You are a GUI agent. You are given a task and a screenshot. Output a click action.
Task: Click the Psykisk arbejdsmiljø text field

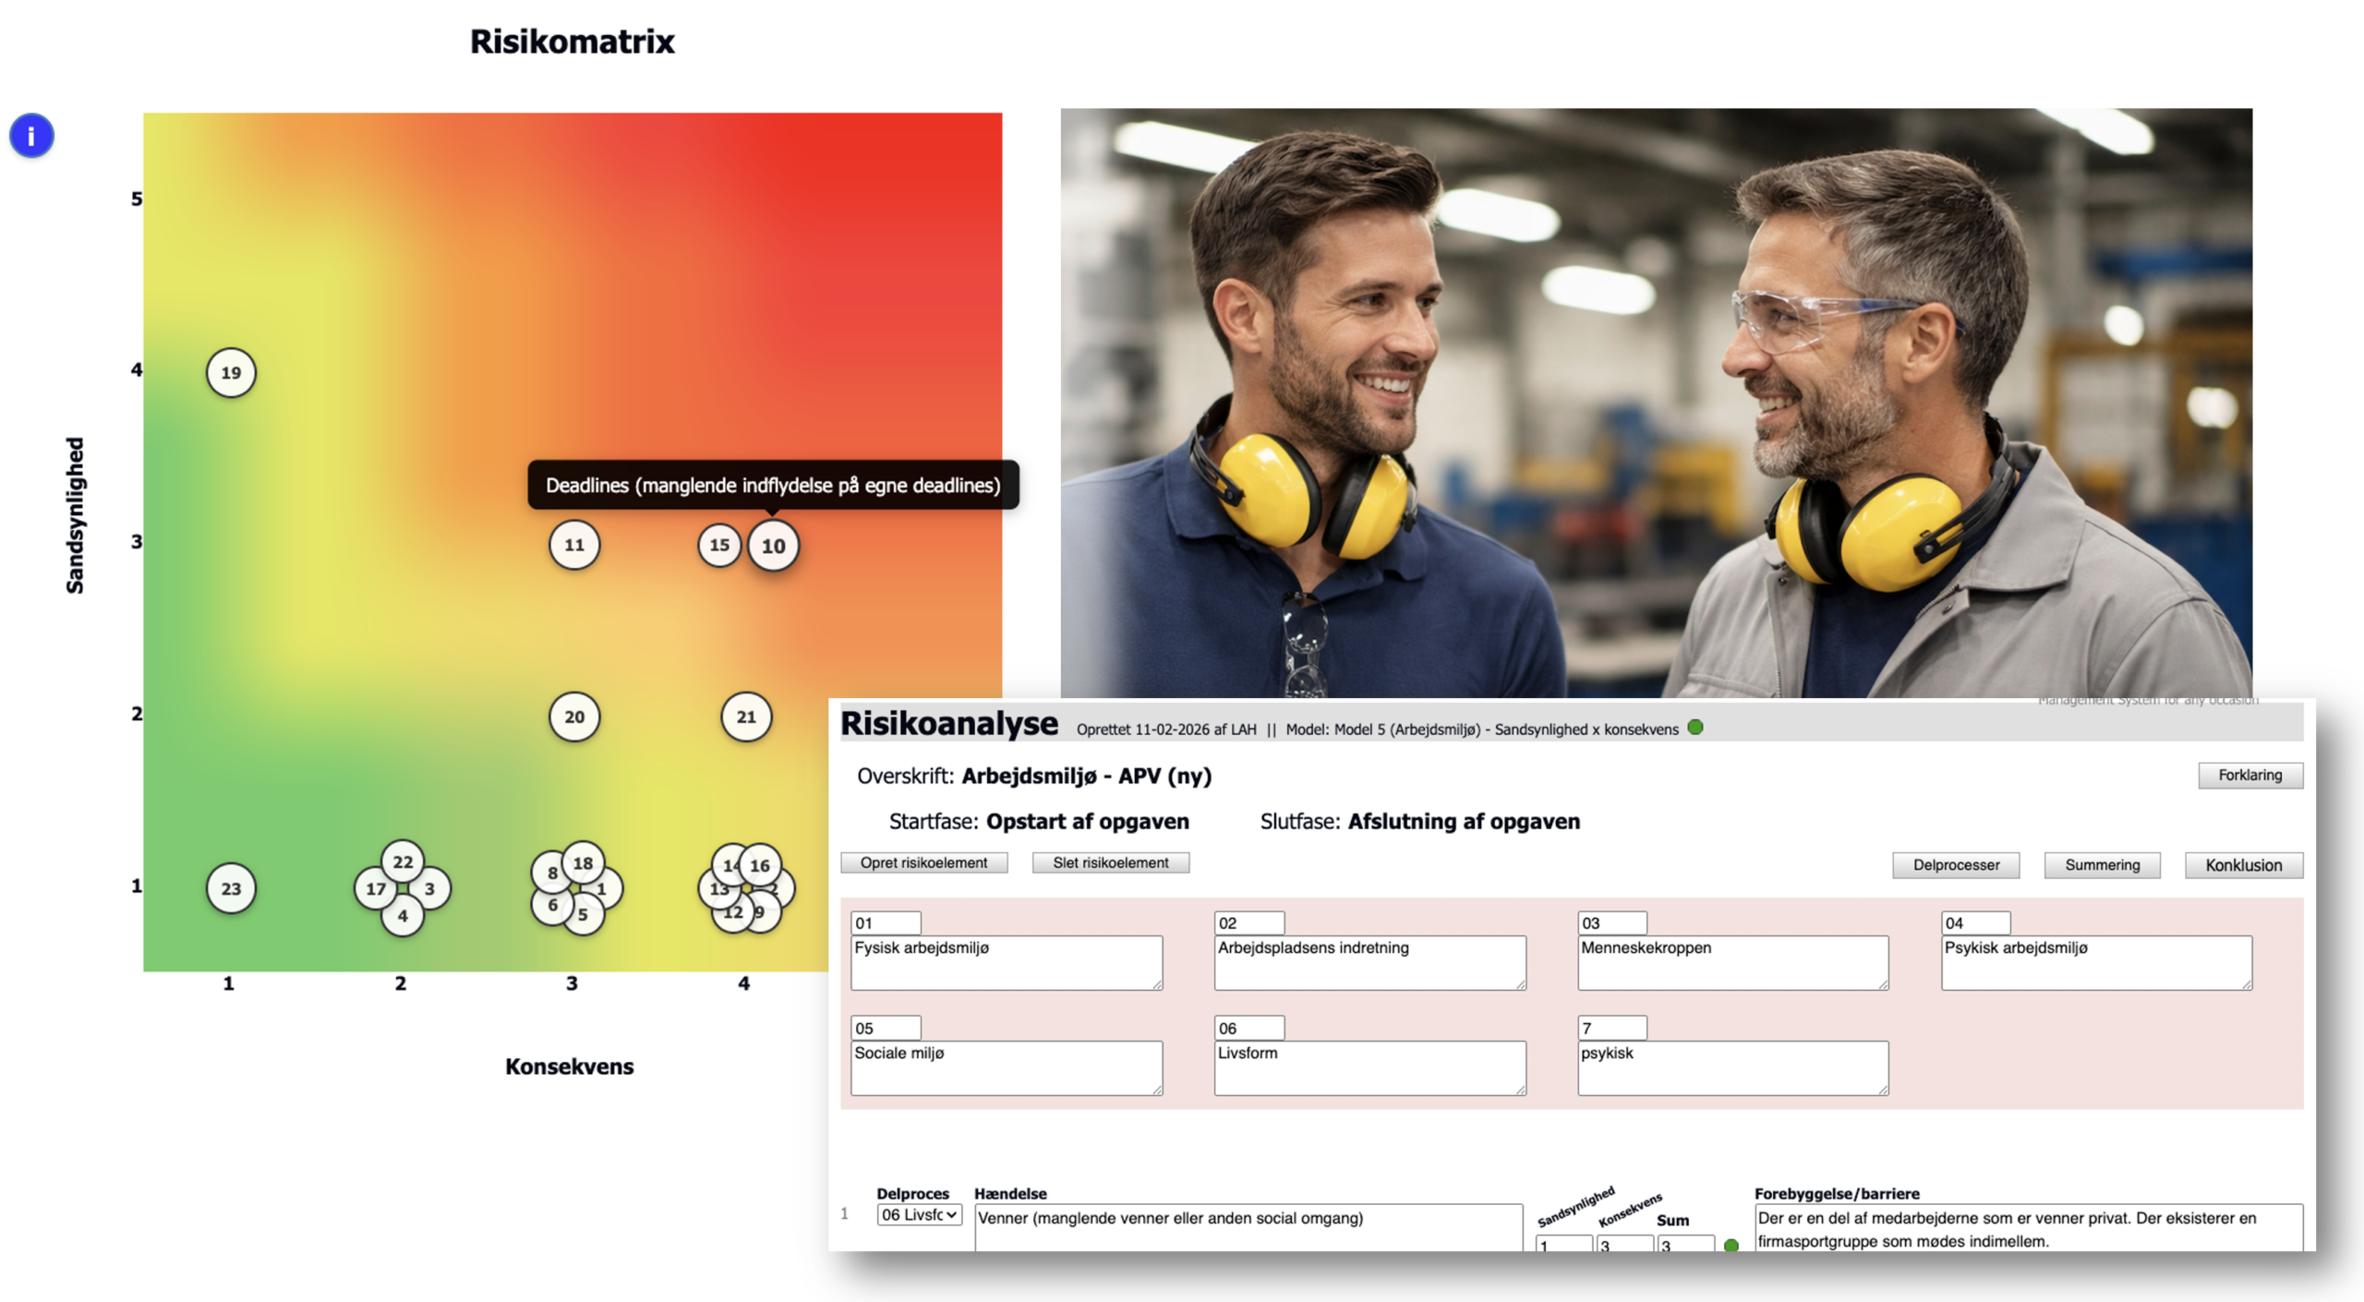2095,962
